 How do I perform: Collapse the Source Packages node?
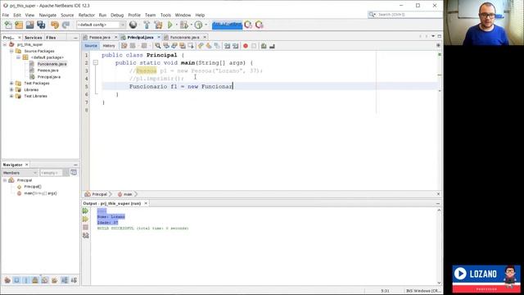point(11,51)
